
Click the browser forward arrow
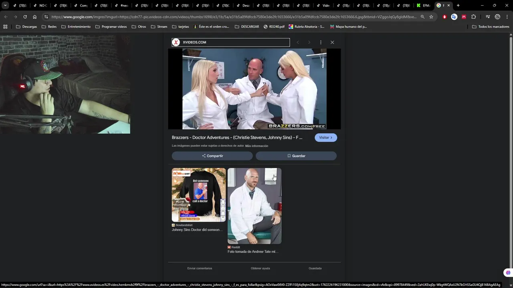15,17
